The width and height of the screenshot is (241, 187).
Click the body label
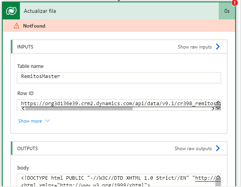click(x=23, y=168)
